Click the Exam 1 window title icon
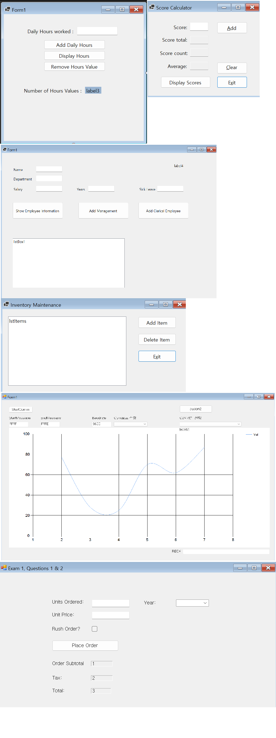 pyautogui.click(x=4, y=568)
